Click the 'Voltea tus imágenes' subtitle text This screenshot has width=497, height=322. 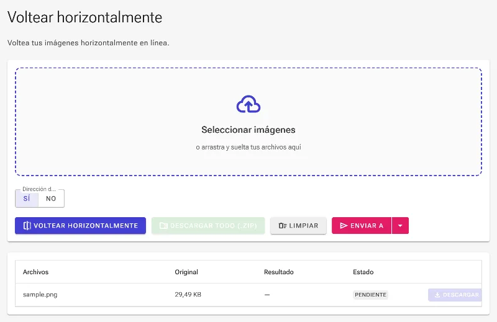coord(88,43)
